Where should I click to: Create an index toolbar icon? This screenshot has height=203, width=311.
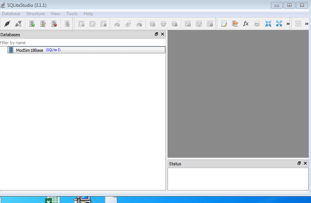tap(117, 24)
